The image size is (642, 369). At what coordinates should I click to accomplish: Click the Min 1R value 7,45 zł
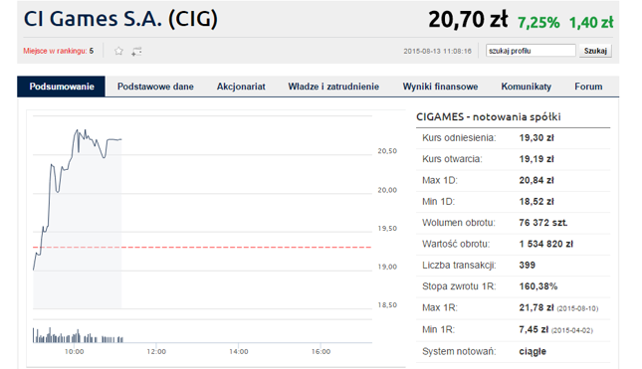pos(534,329)
